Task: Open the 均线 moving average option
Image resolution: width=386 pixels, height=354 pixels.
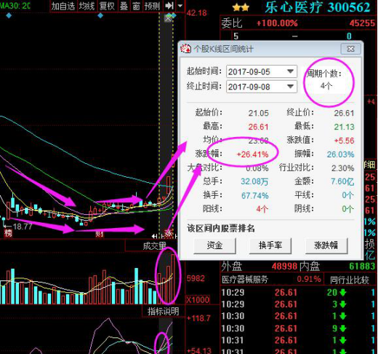Action: 87,6
